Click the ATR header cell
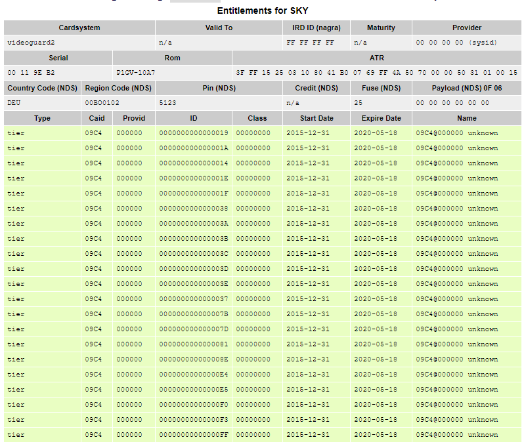 377,58
